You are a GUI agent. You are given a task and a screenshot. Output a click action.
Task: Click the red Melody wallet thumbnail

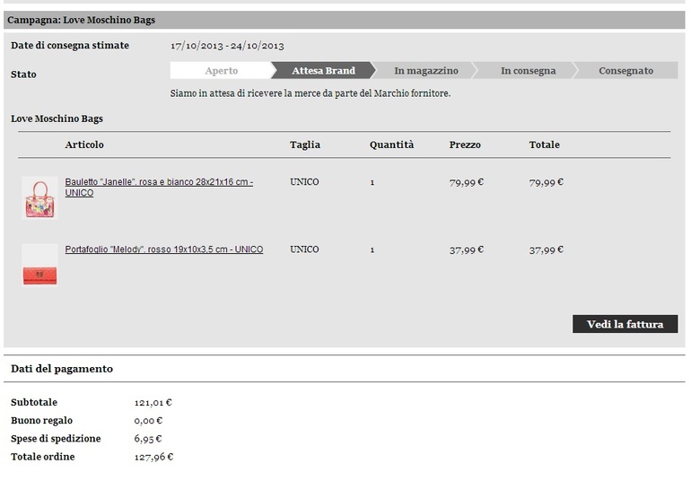[39, 266]
